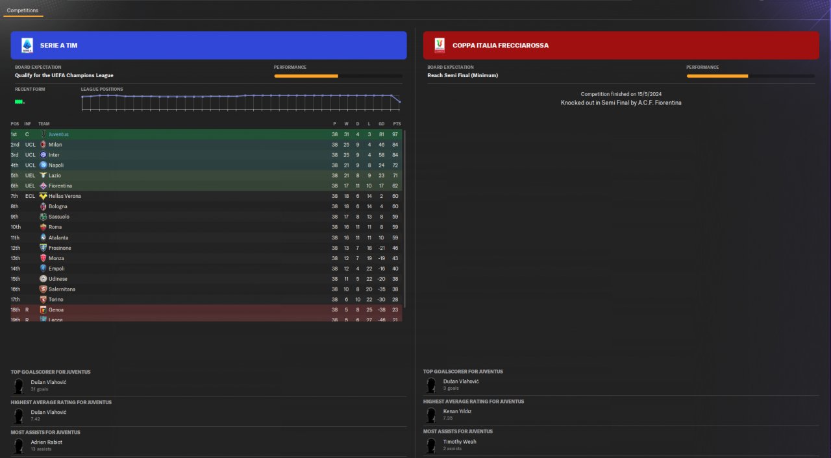Click 'Competition finished on 15/5/2024' text
Image resolution: width=831 pixels, height=458 pixels.
click(621, 94)
